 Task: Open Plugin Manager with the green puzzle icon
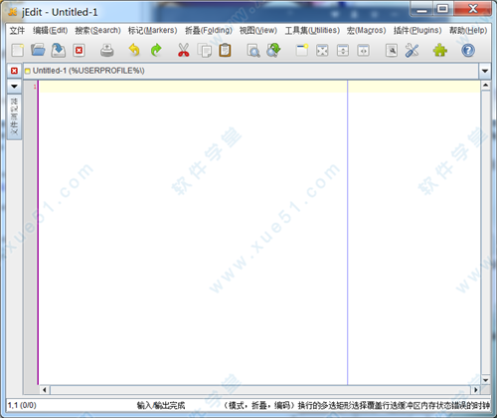[x=440, y=51]
